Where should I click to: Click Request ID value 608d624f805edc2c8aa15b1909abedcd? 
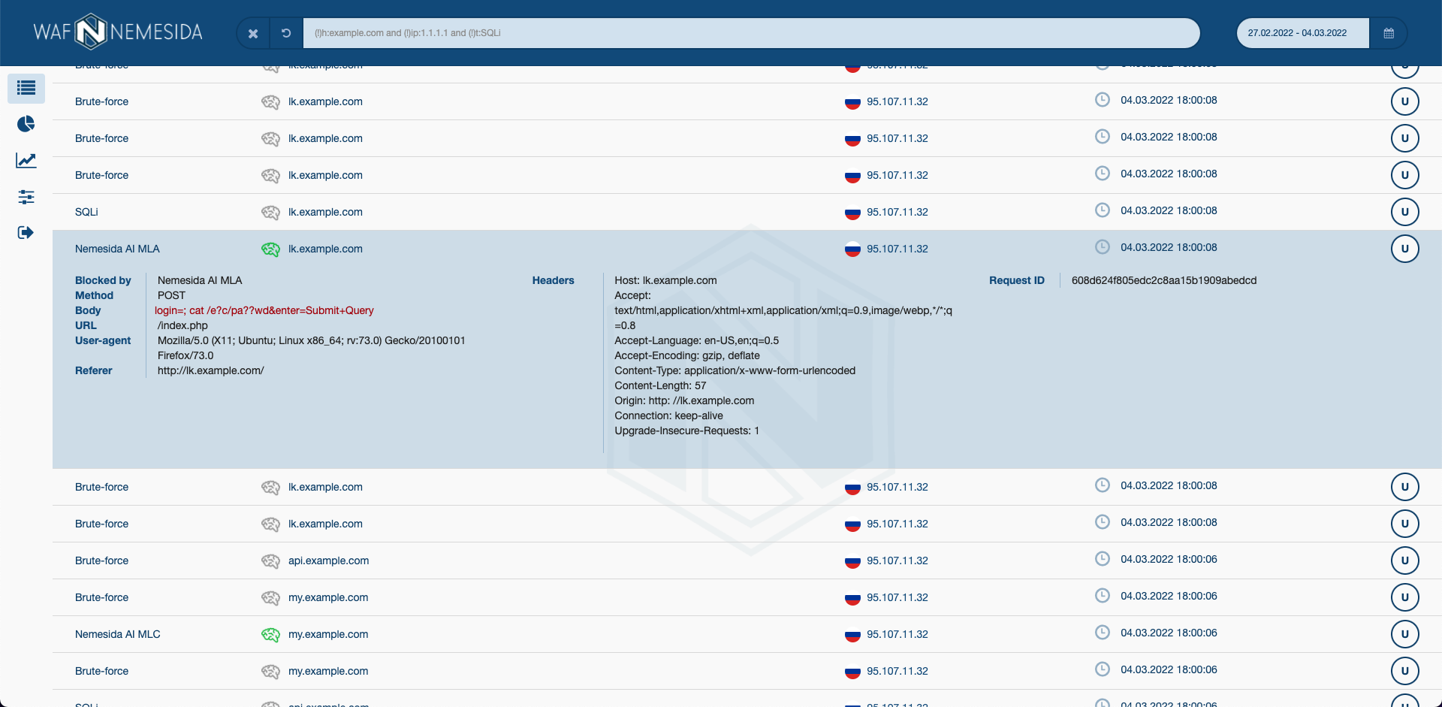(1164, 280)
